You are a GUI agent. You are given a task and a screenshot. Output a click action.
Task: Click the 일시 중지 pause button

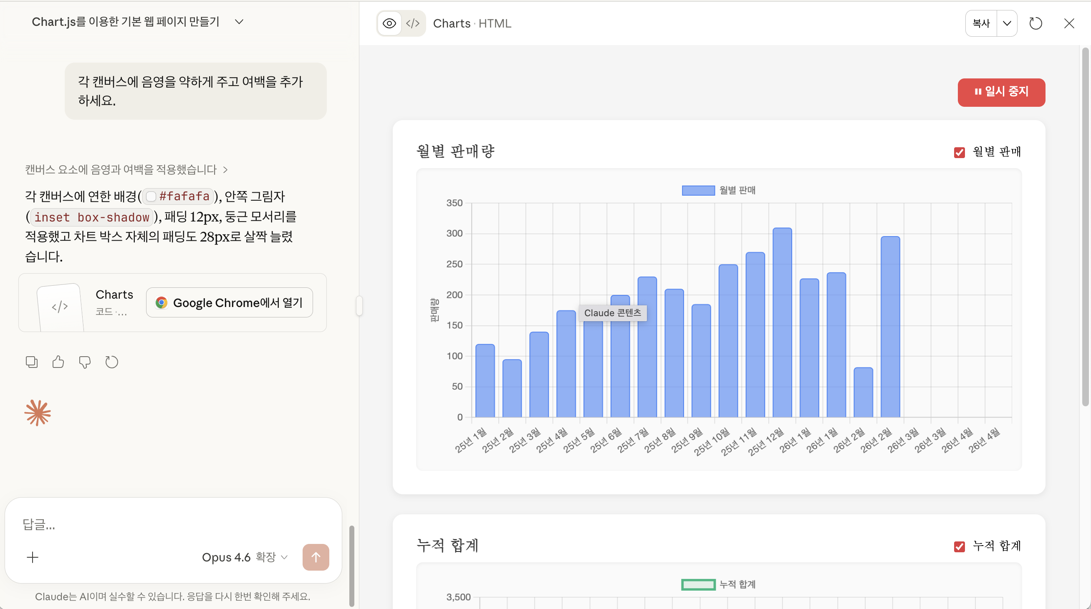click(x=1001, y=92)
